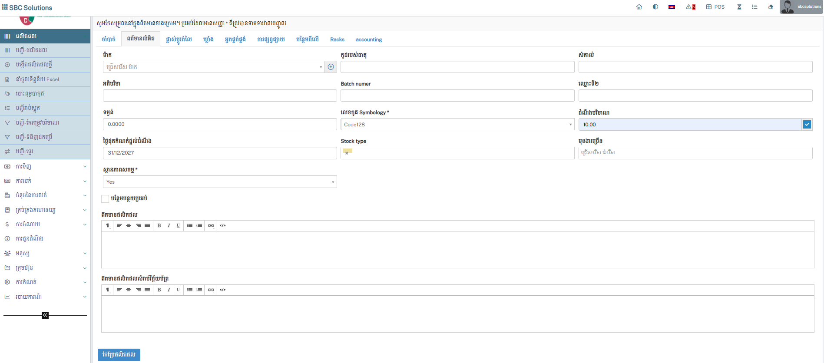Switch to the accounting tab
Image resolution: width=824 pixels, height=363 pixels.
(x=369, y=40)
